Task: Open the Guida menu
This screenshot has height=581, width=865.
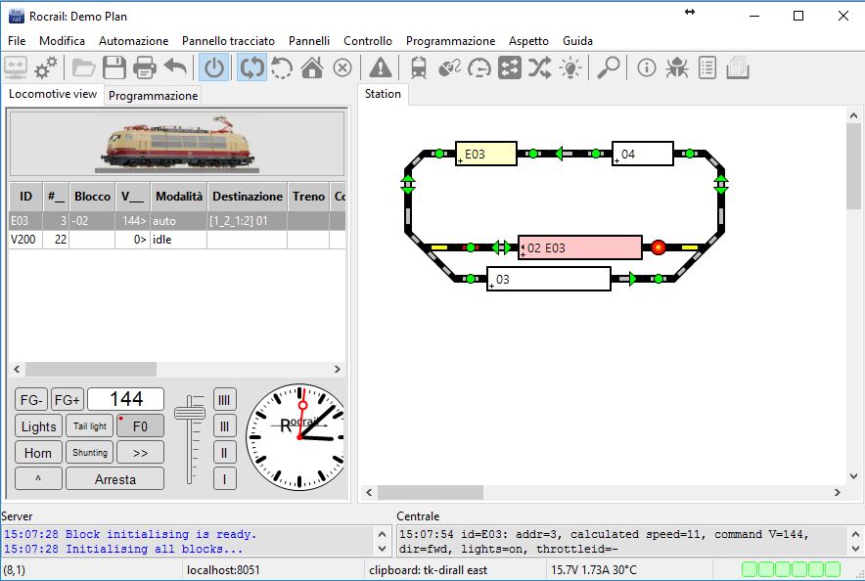Action: tap(577, 41)
